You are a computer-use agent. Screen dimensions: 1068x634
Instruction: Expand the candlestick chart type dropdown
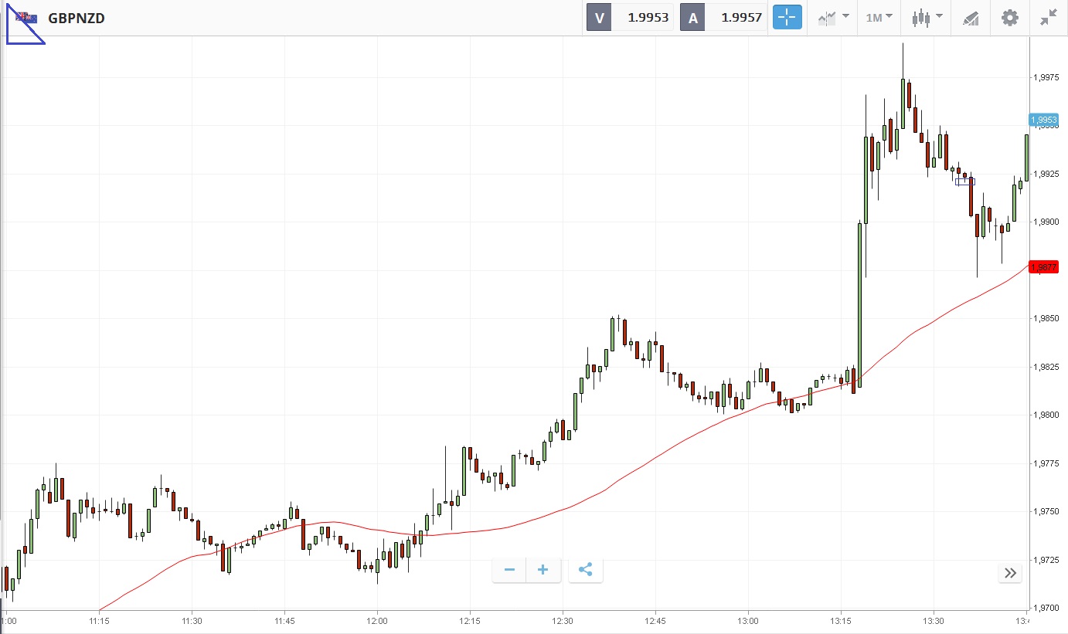coord(927,18)
